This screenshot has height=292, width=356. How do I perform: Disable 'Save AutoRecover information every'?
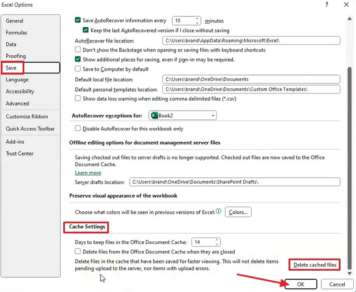77,20
